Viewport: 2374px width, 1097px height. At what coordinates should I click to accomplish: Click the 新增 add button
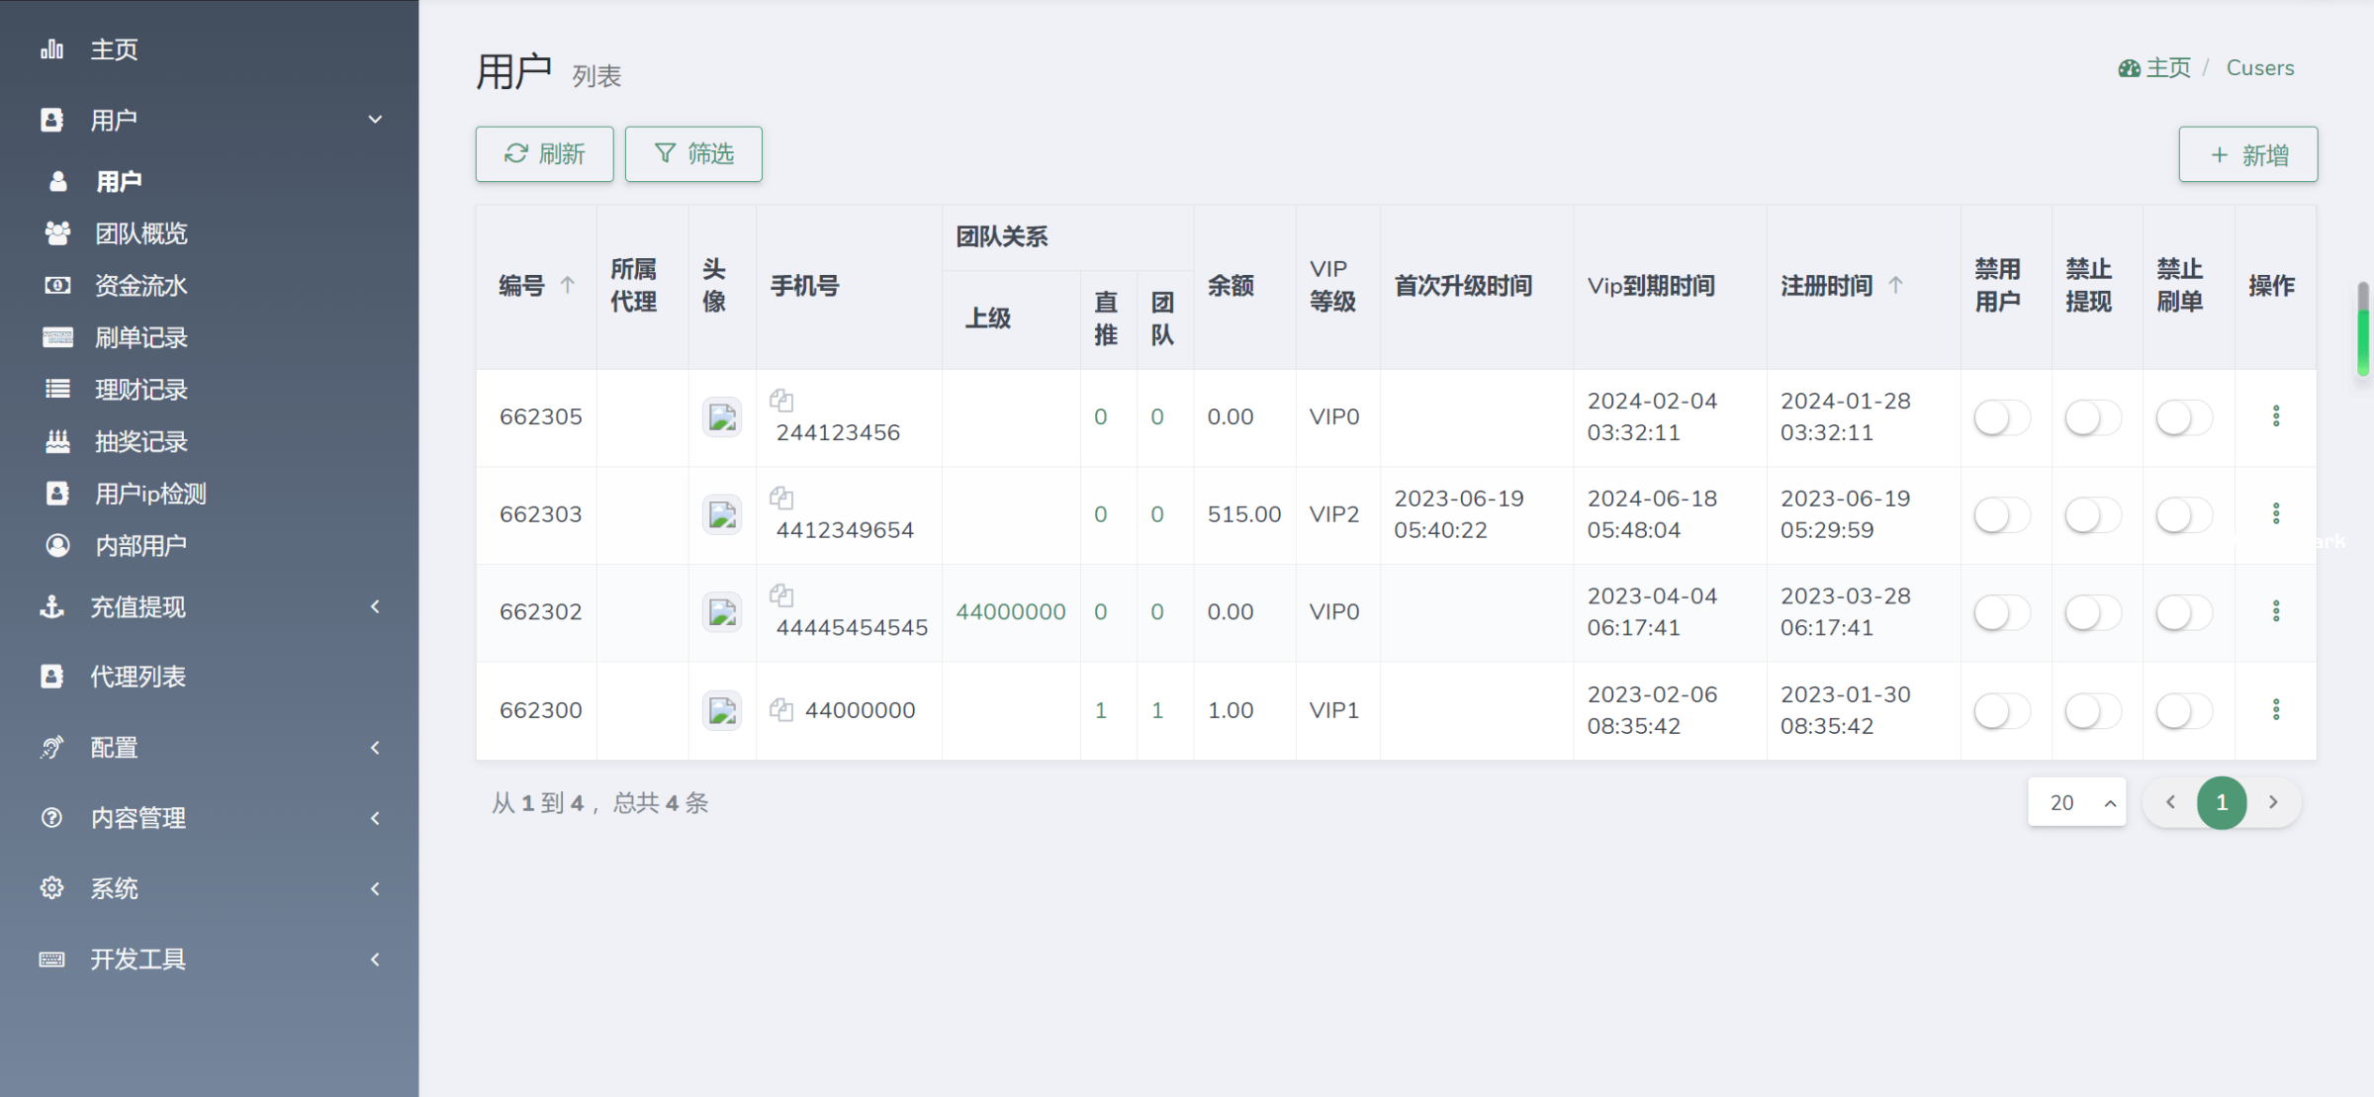(x=2247, y=154)
